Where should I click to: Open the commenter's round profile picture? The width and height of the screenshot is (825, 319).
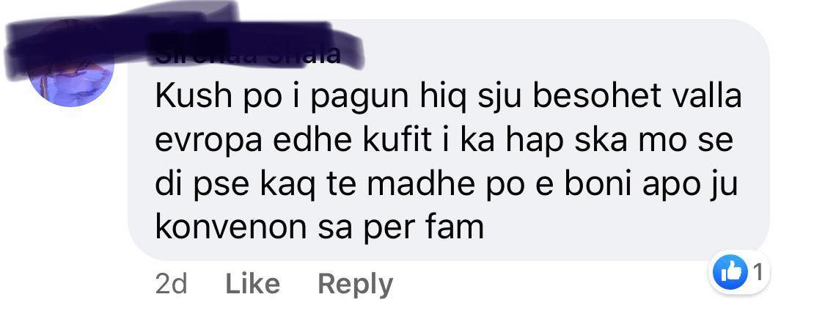pyautogui.click(x=72, y=65)
